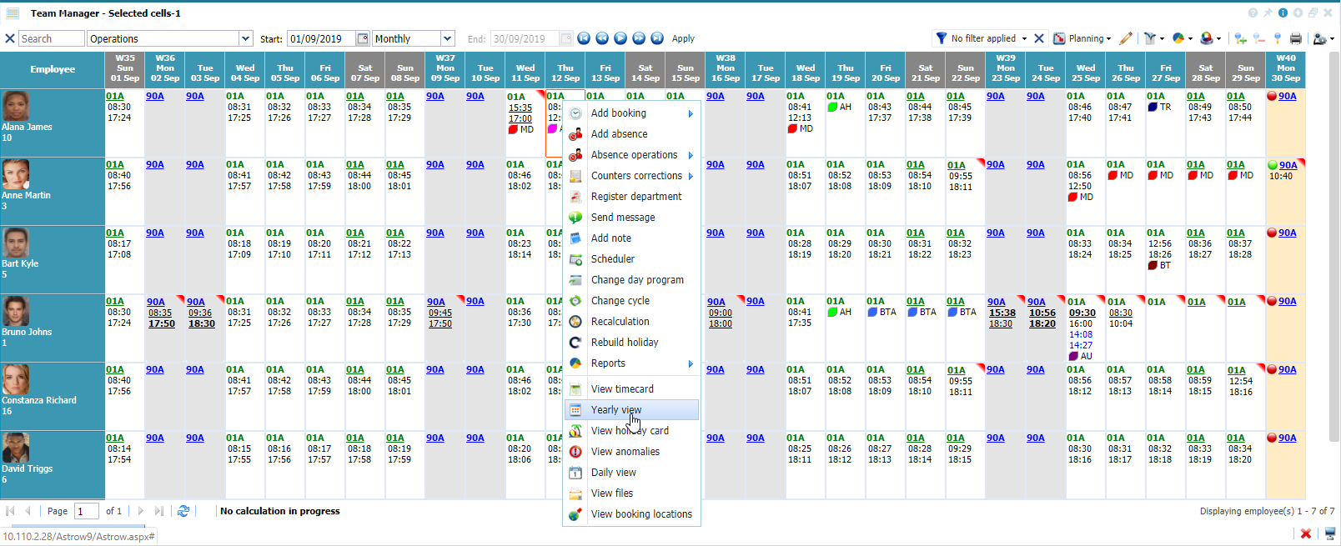Expand the No filter applied dropdown
The height and width of the screenshot is (546, 1341).
[1024, 38]
